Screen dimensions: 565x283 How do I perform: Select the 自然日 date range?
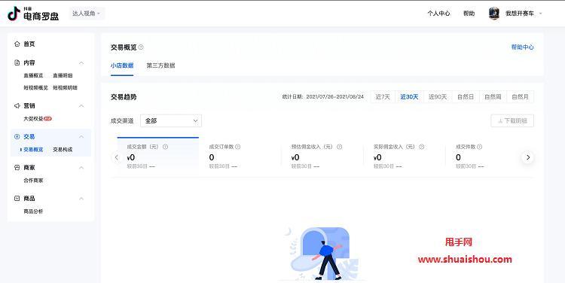466,97
